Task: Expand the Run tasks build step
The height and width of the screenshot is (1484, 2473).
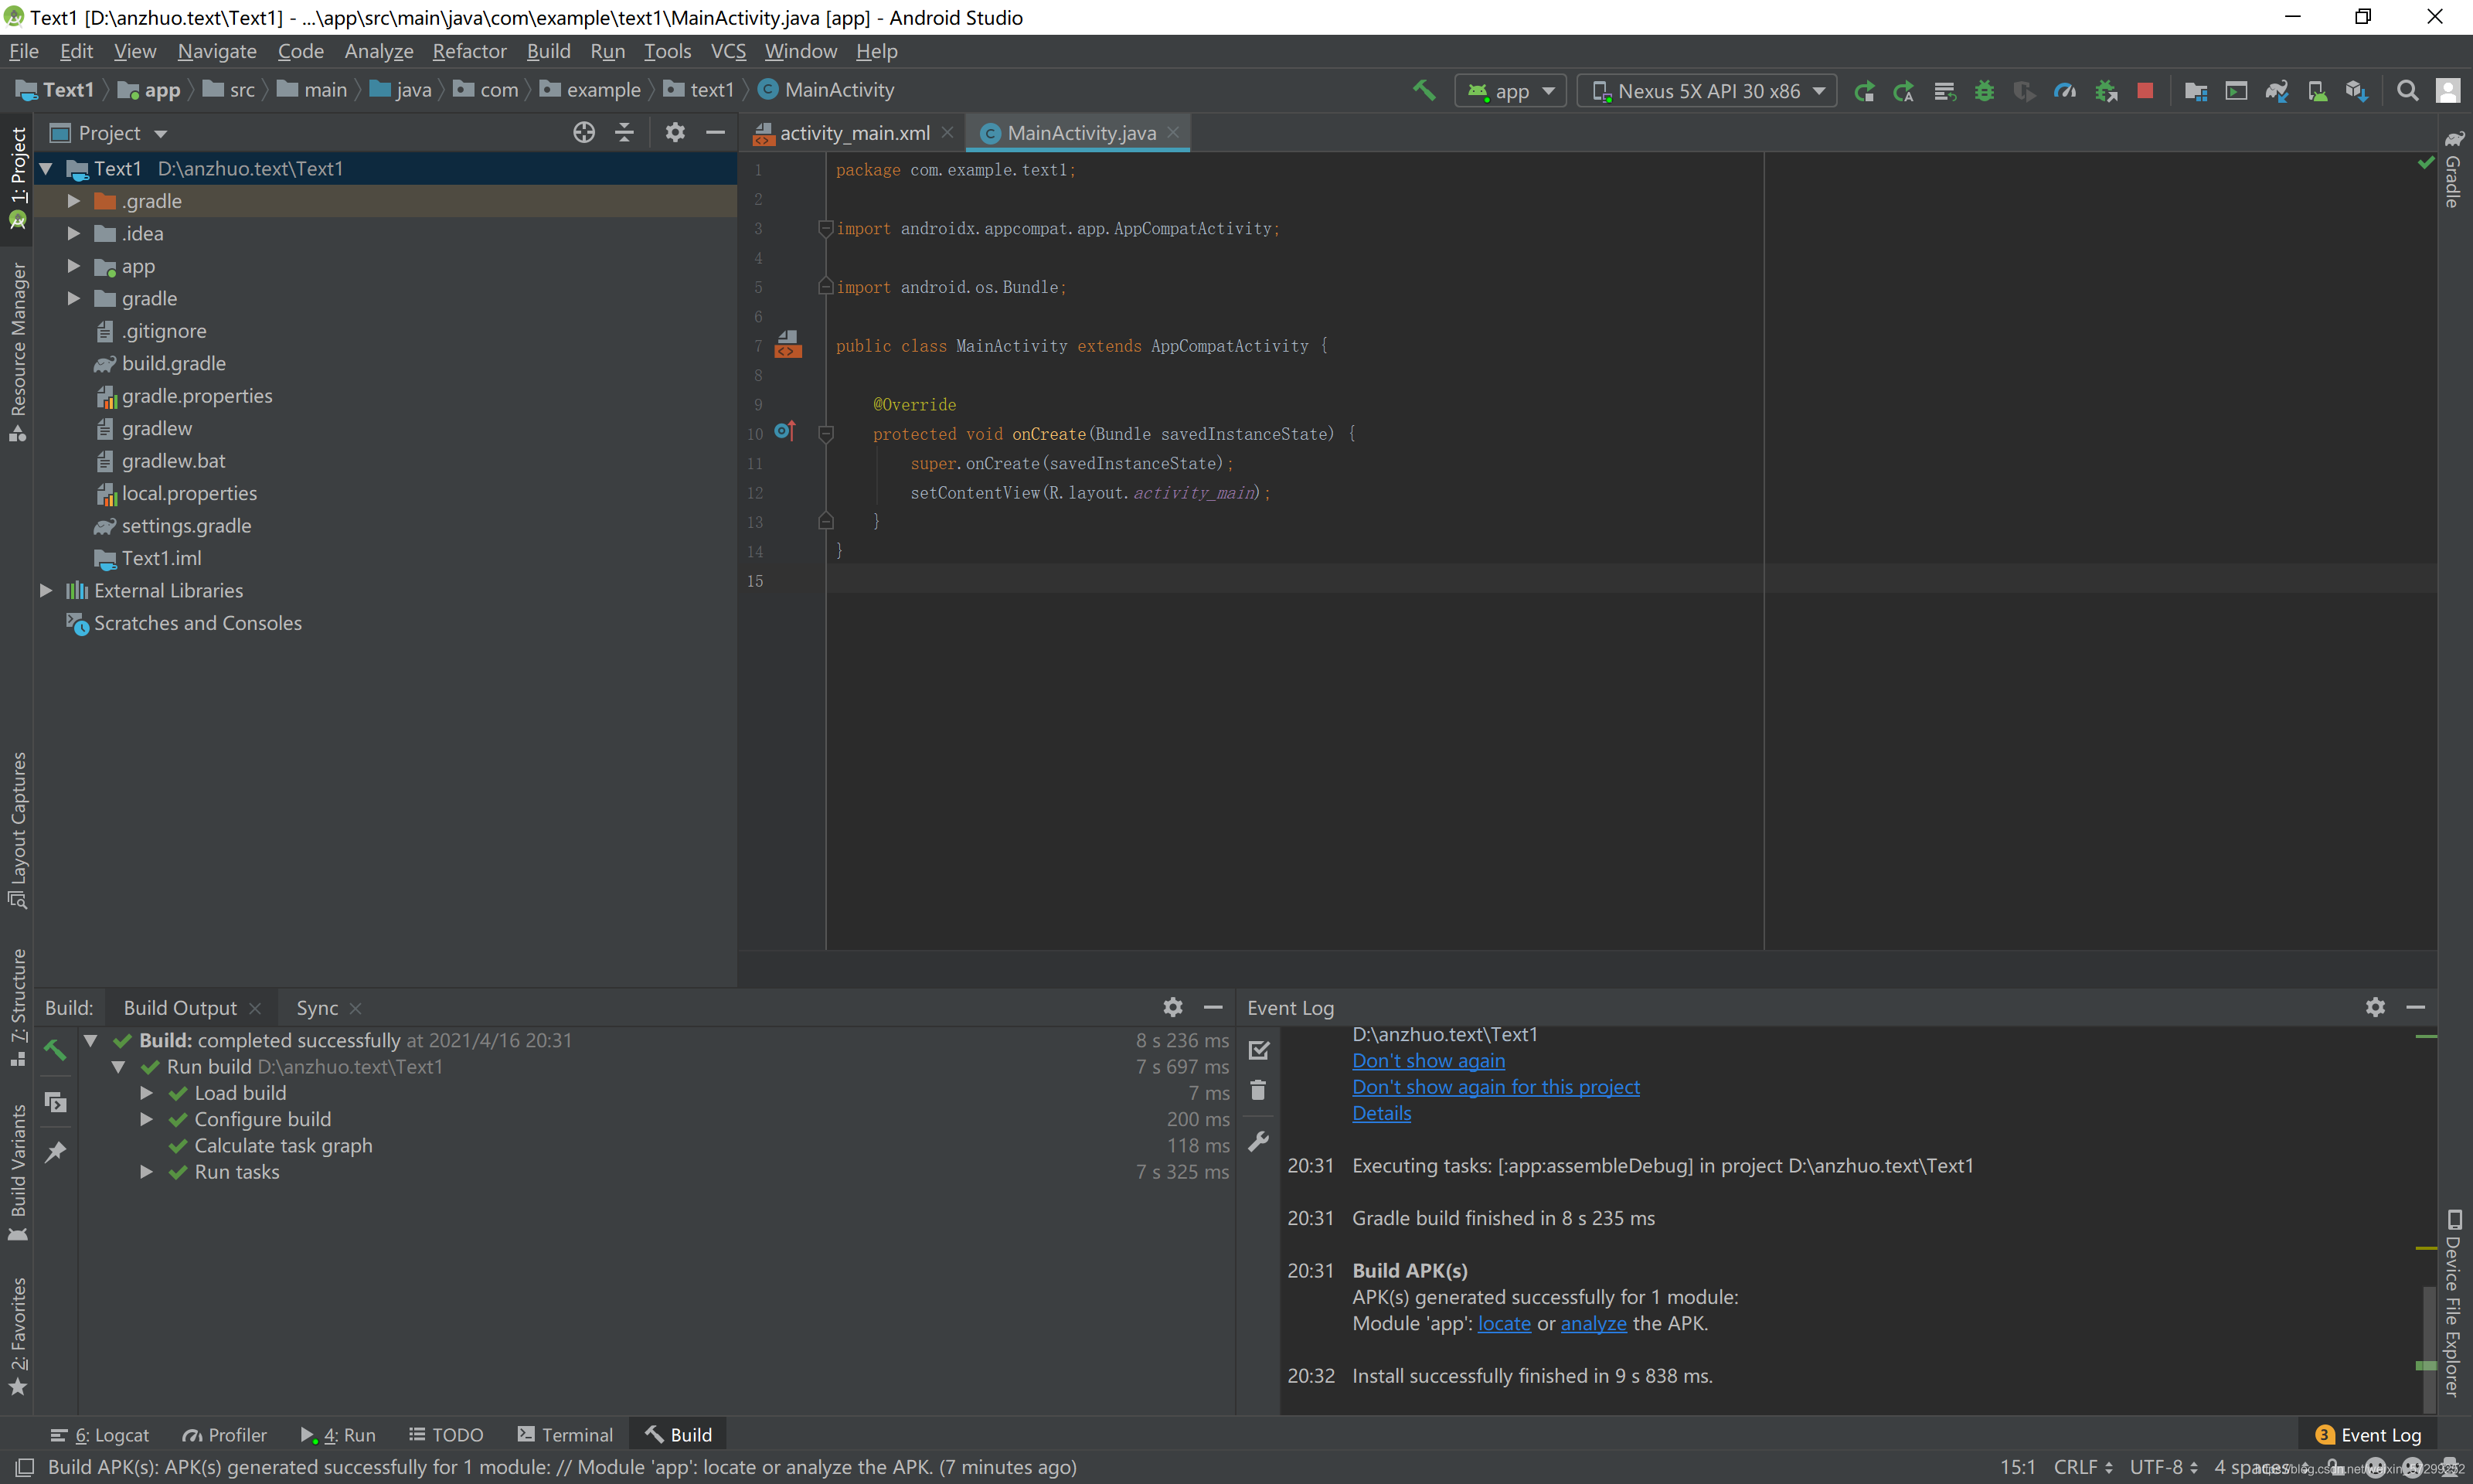Action: pyautogui.click(x=146, y=1172)
